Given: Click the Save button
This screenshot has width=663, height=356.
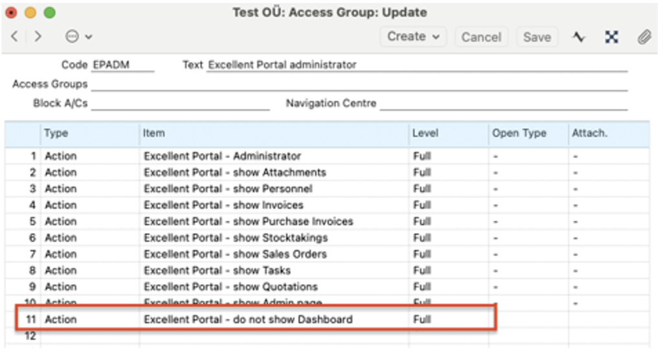Looking at the screenshot, I should pos(537,38).
